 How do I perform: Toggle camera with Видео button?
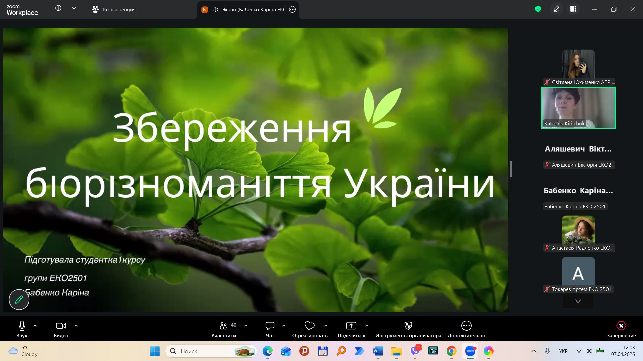pyautogui.click(x=61, y=329)
